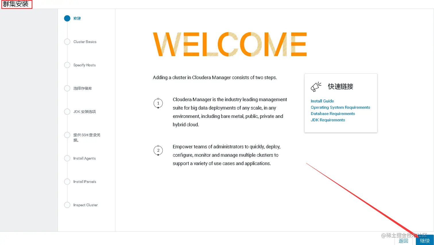Click the megaphone icon in 快速链接
Viewport: 434px width, 245px height.
pos(316,87)
